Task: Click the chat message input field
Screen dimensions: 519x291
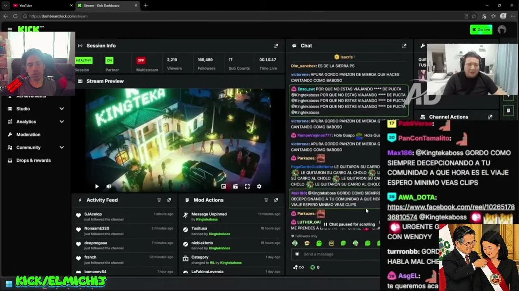Action: (336, 254)
